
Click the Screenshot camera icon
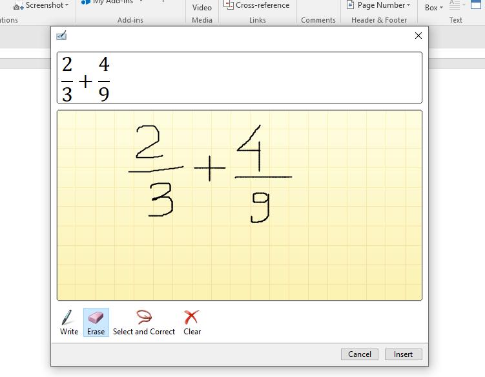pos(19,6)
